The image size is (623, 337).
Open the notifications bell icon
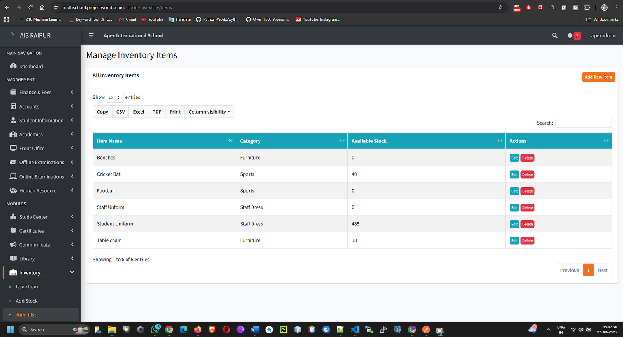570,35
